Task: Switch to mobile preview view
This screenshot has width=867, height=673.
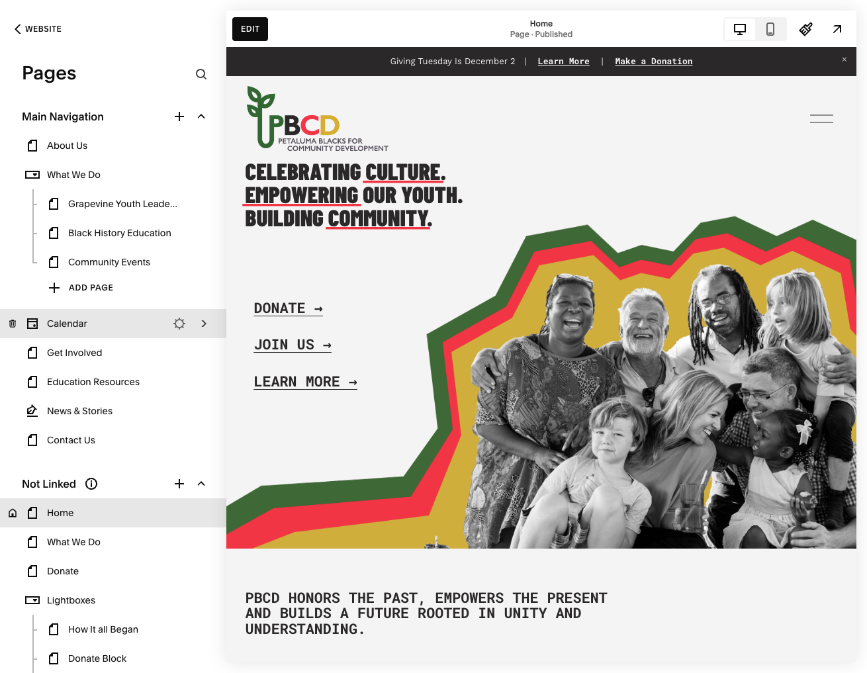Action: (x=770, y=29)
